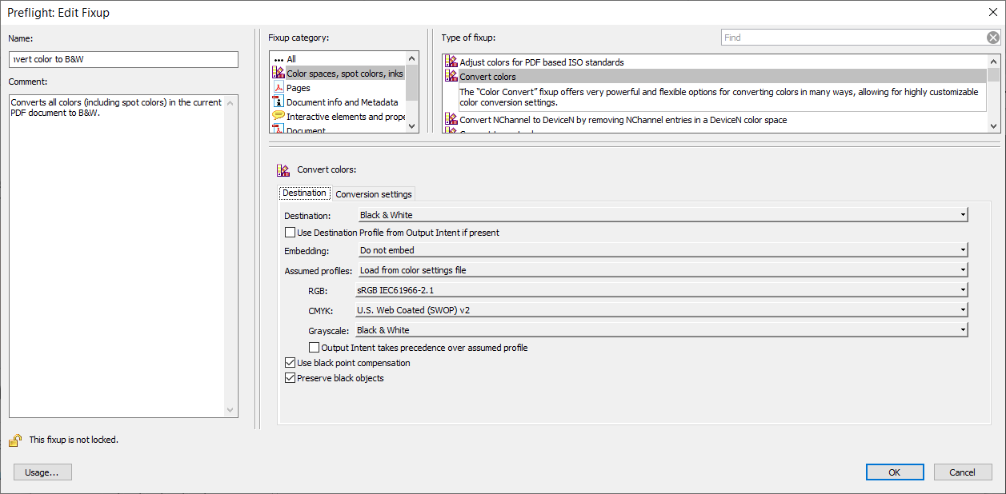Enable Use Destination Profile from Output Intent
Image resolution: width=1006 pixels, height=494 pixels.
tap(291, 233)
